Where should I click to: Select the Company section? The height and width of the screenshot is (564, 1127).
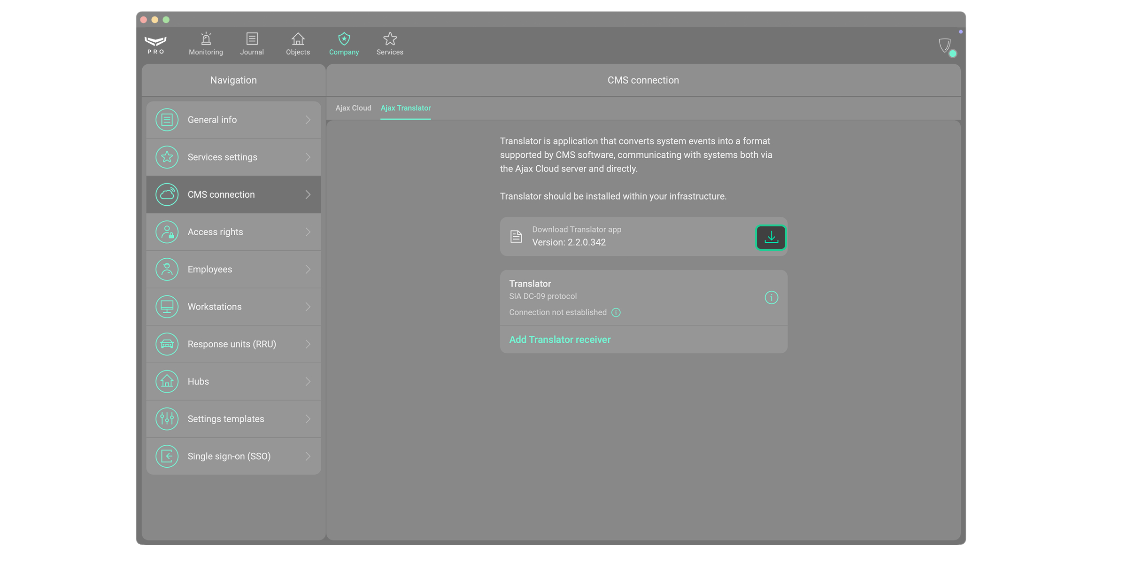pyautogui.click(x=344, y=44)
